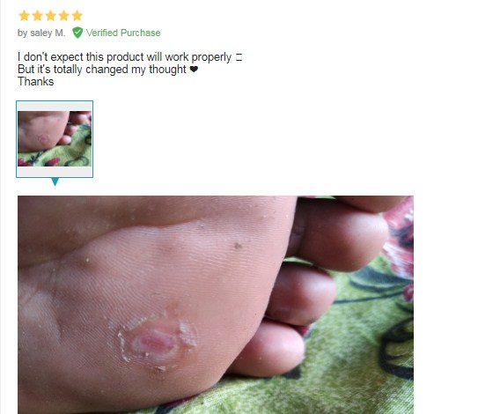Screen dimensions: 478x414
Task: Click the unrendered emoji box after 'properly'
Action: (239, 57)
